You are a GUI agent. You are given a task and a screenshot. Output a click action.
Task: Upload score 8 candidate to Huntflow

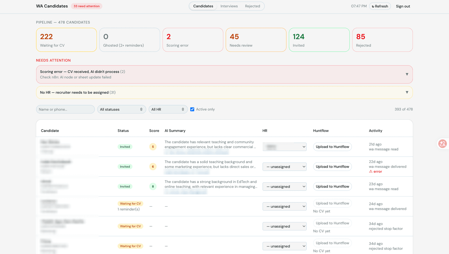click(x=333, y=186)
